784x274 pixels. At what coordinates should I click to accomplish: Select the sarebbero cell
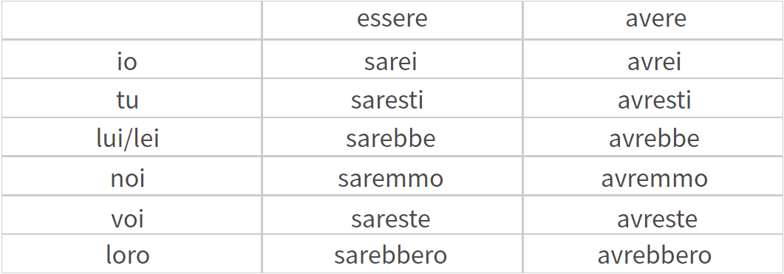pos(390,255)
